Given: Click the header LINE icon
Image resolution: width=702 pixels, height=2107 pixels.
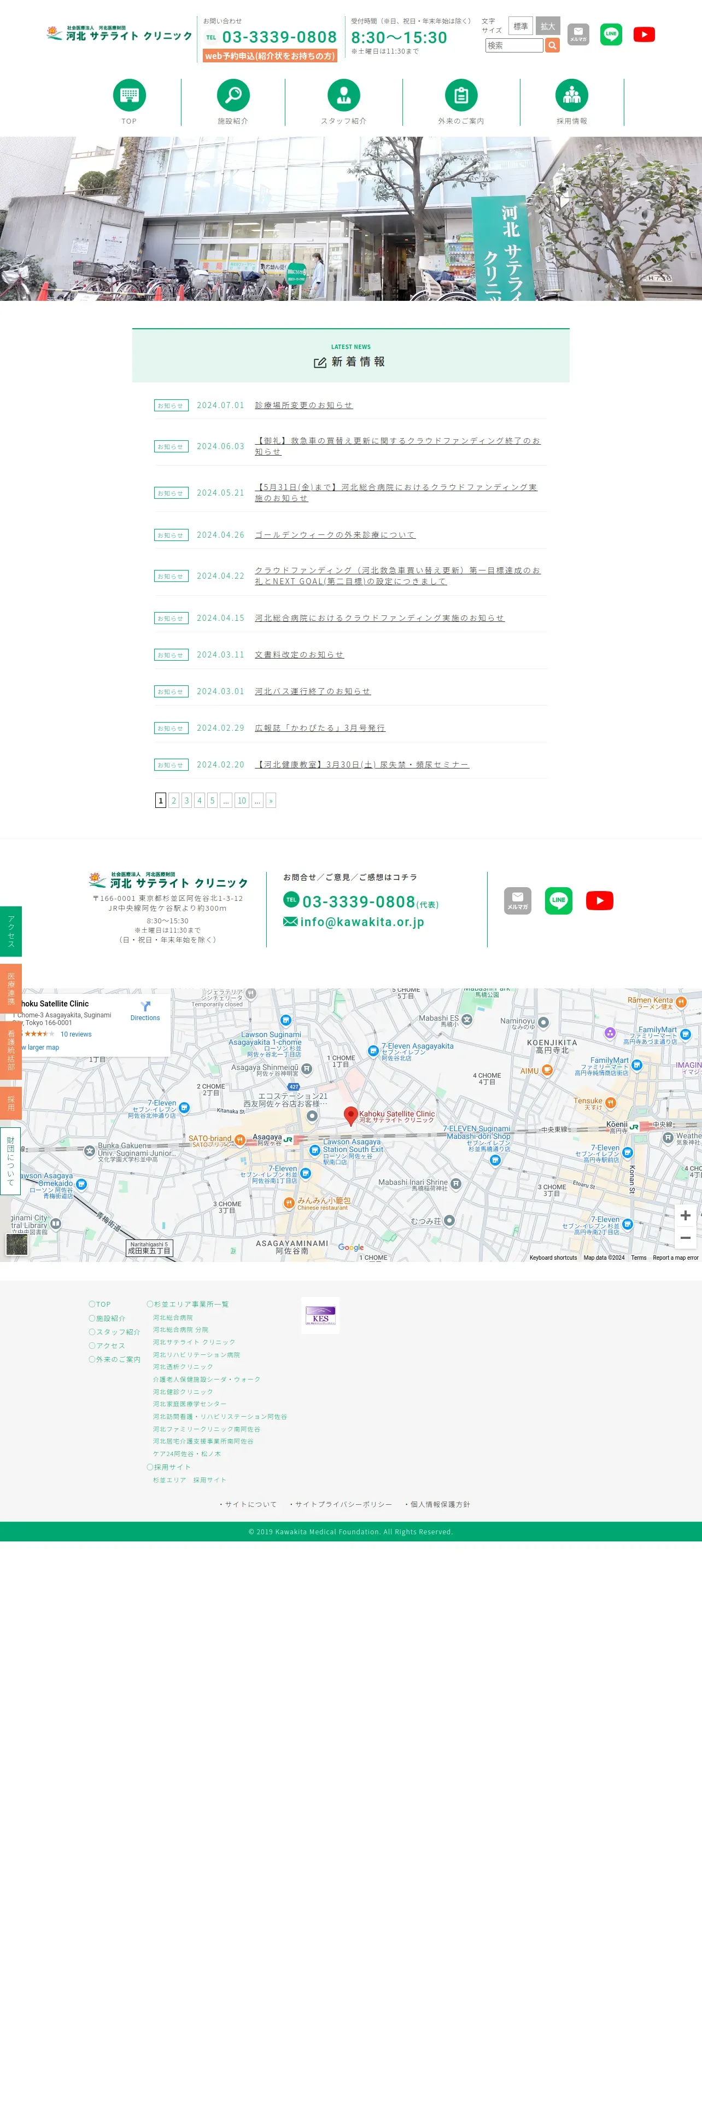Looking at the screenshot, I should (x=611, y=34).
